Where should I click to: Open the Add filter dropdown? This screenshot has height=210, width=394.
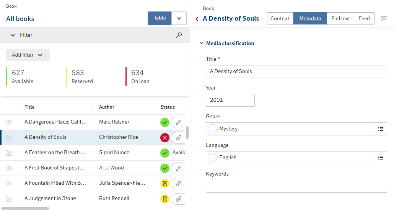(28, 55)
